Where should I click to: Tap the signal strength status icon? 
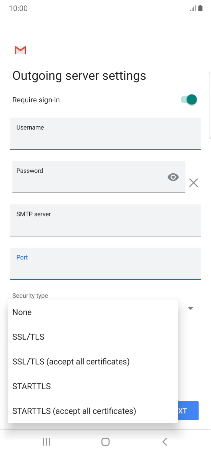pos(193,8)
